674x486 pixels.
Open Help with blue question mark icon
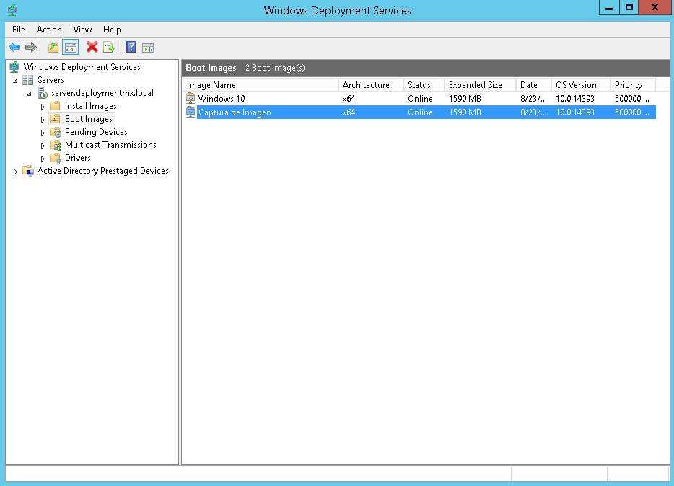click(131, 48)
